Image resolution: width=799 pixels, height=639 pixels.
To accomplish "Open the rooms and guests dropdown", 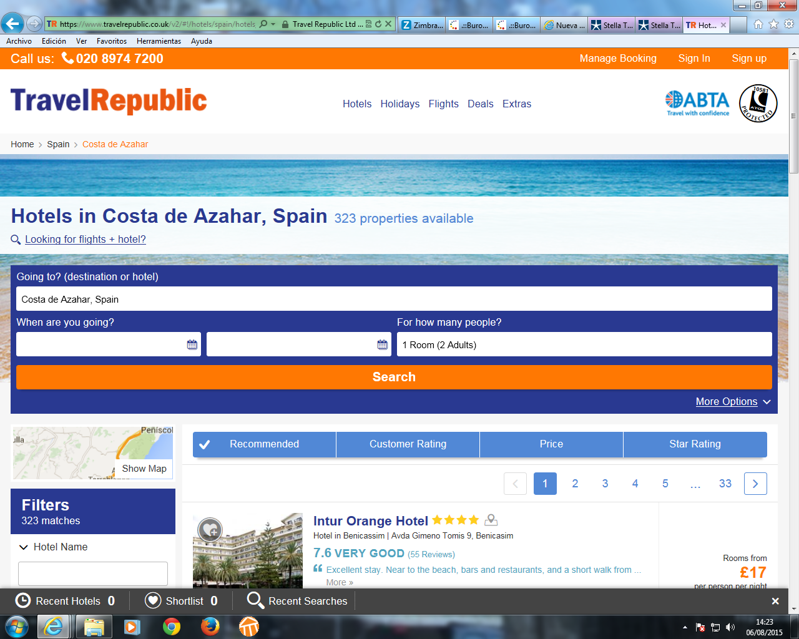I will click(584, 344).
